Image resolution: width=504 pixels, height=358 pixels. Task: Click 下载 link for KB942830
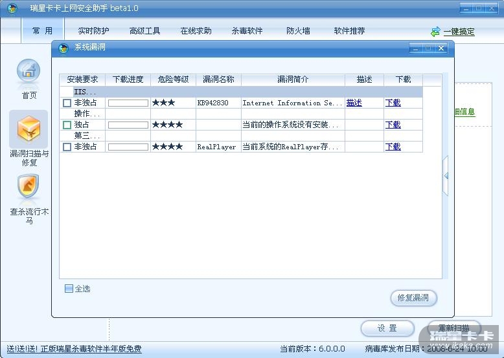pyautogui.click(x=393, y=103)
